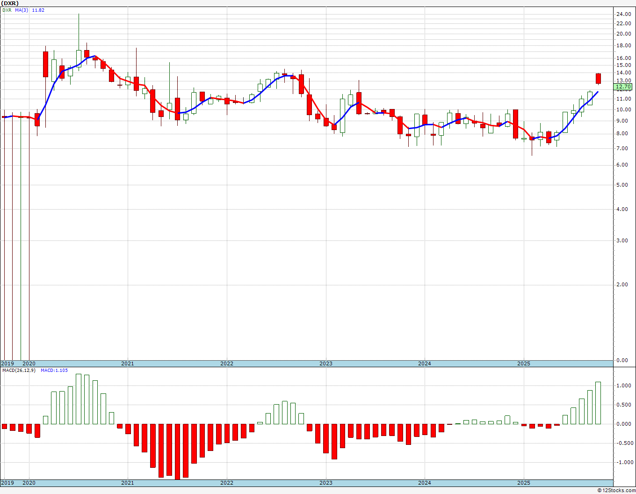Click the 16.00 price axis label
Viewport: 636px width, 494px height.
click(623, 58)
